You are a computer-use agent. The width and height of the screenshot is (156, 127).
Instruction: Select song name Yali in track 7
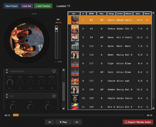point(110,72)
